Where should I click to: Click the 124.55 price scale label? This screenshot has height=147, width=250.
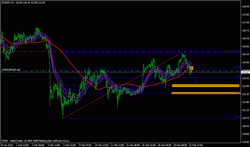click(x=246, y=62)
